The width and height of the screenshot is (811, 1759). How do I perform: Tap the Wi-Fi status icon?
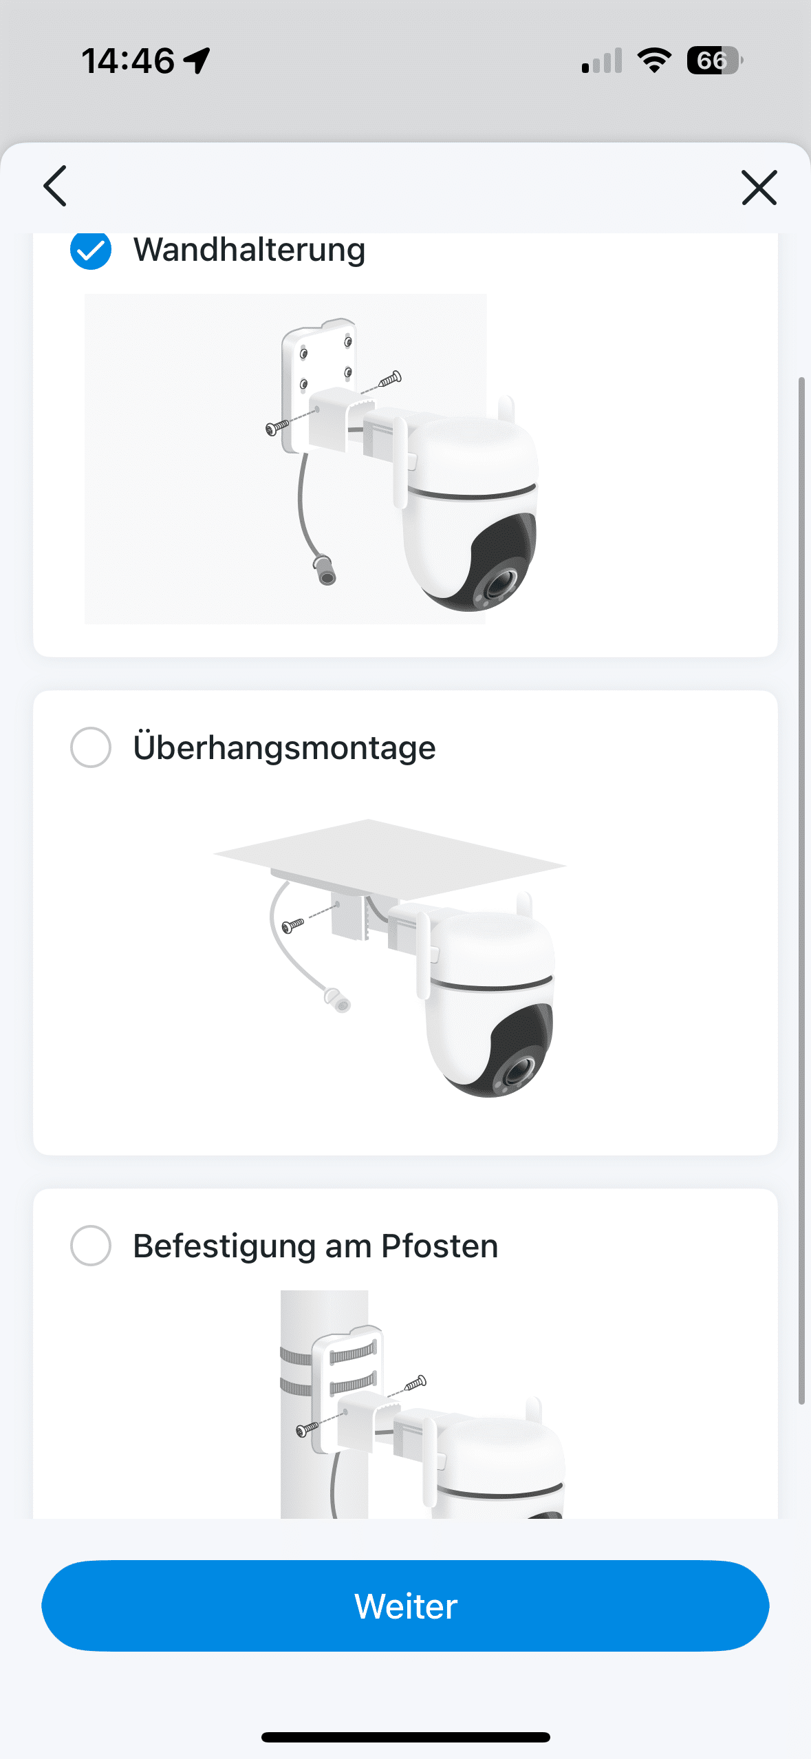pyautogui.click(x=654, y=61)
